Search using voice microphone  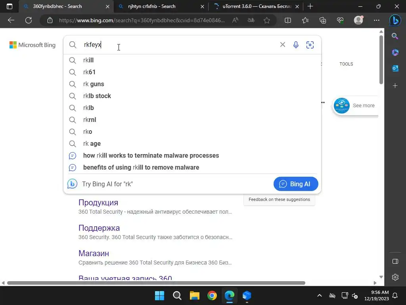coord(296,45)
